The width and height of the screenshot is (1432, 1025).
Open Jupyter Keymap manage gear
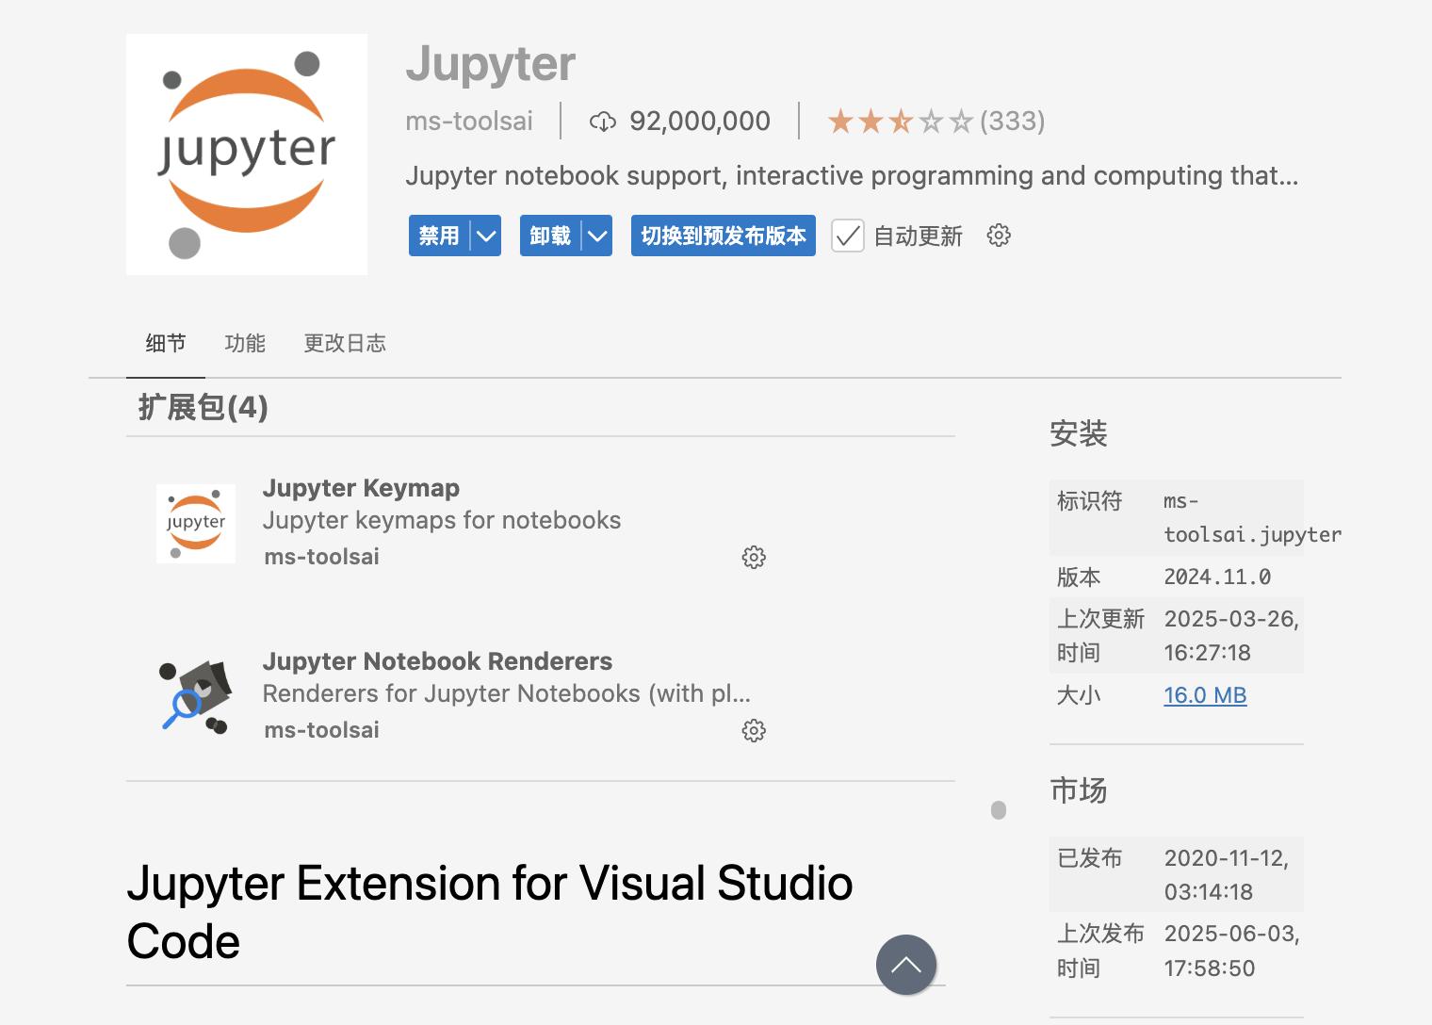coord(754,557)
